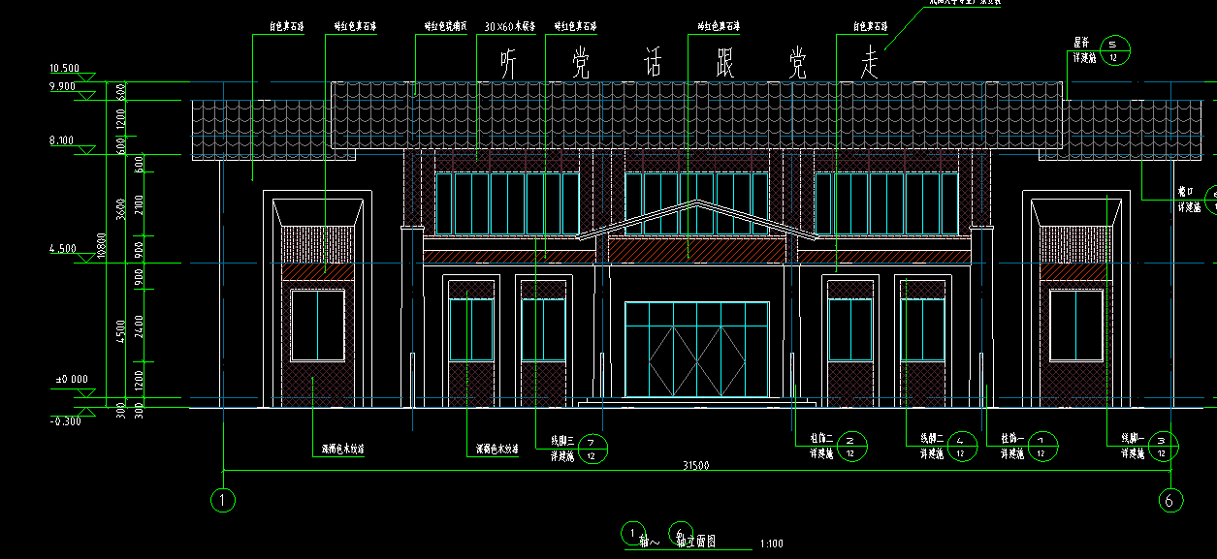Select the ±0.000 elevation label
This screenshot has width=1217, height=559.
tap(72, 379)
